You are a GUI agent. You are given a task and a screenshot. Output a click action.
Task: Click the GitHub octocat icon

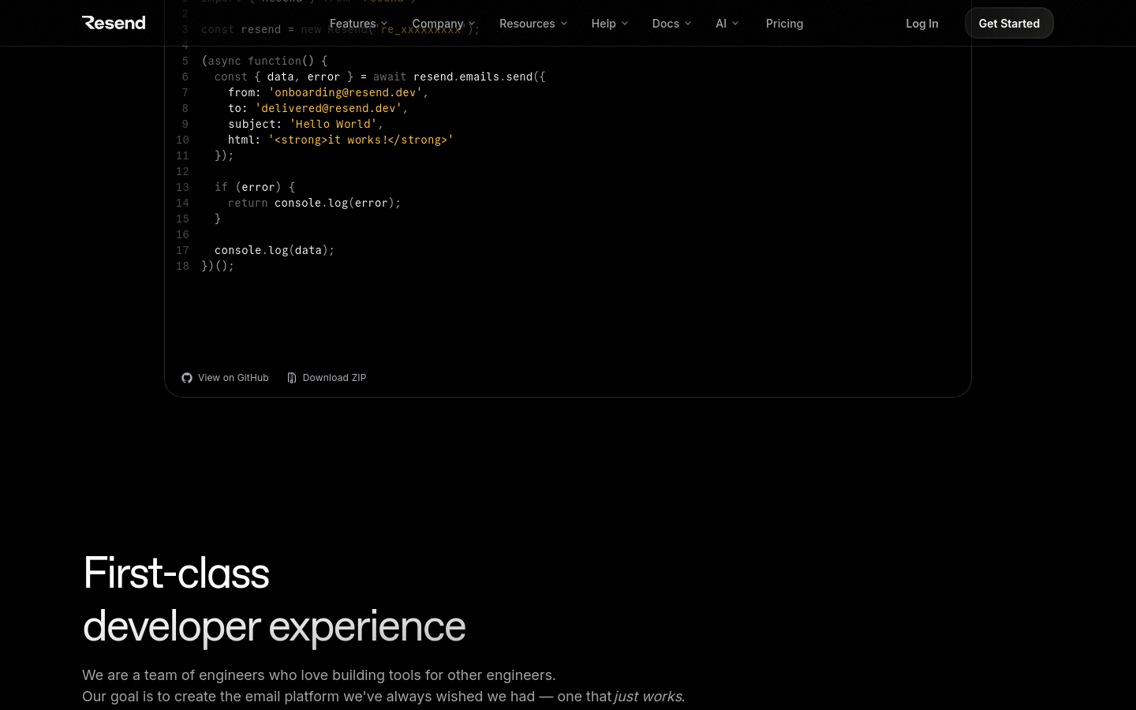click(x=187, y=378)
